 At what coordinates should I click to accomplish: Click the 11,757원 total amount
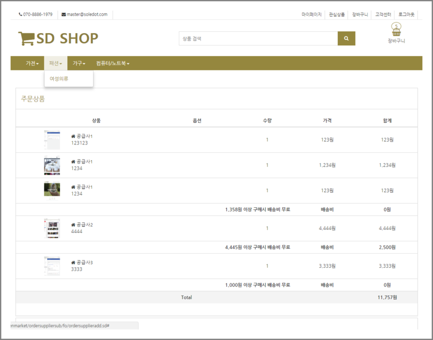(x=387, y=297)
